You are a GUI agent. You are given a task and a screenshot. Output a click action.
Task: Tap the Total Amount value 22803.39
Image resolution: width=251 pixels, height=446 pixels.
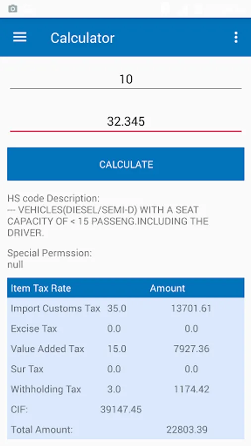tap(187, 430)
